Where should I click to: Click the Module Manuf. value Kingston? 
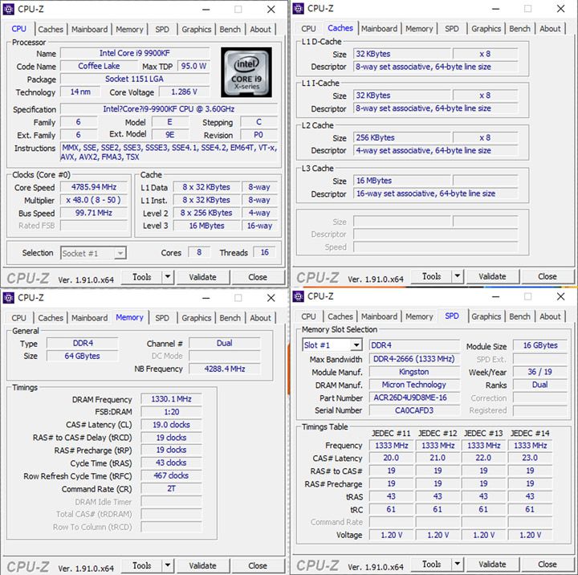(414, 372)
